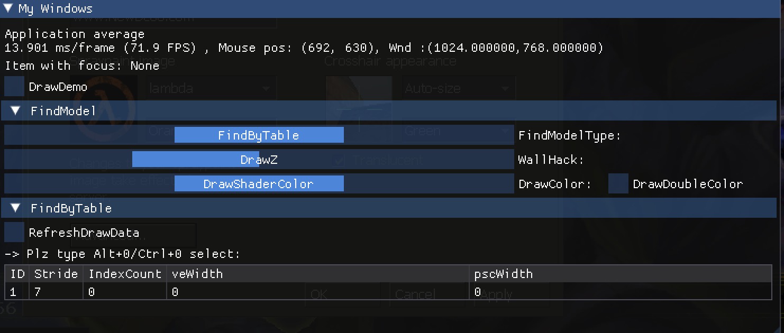Toggle the DrawDoubleColor checkbox

pyautogui.click(x=618, y=184)
